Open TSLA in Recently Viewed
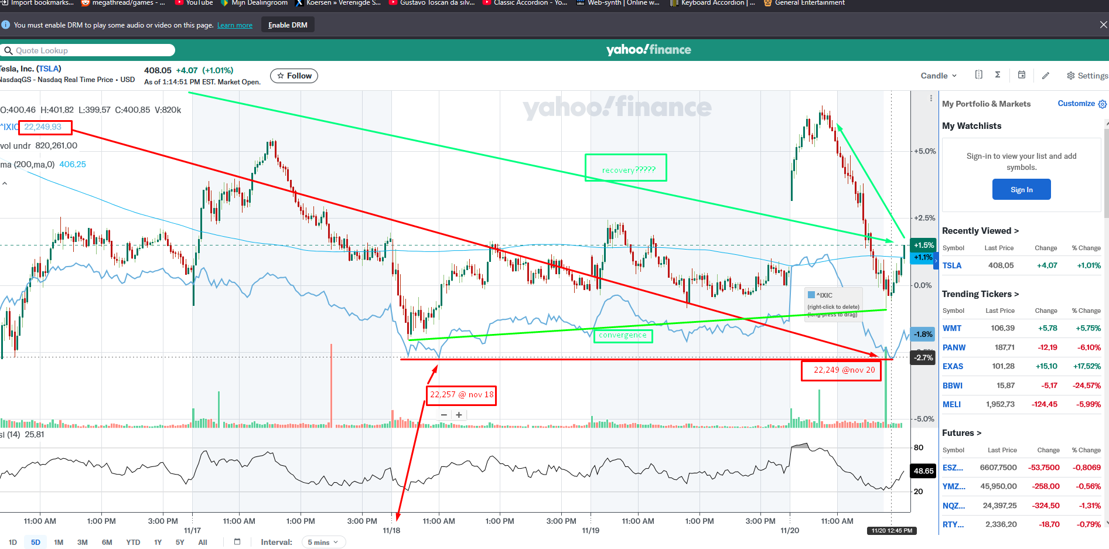Screen dimensions: 1109x549 pyautogui.click(x=952, y=265)
